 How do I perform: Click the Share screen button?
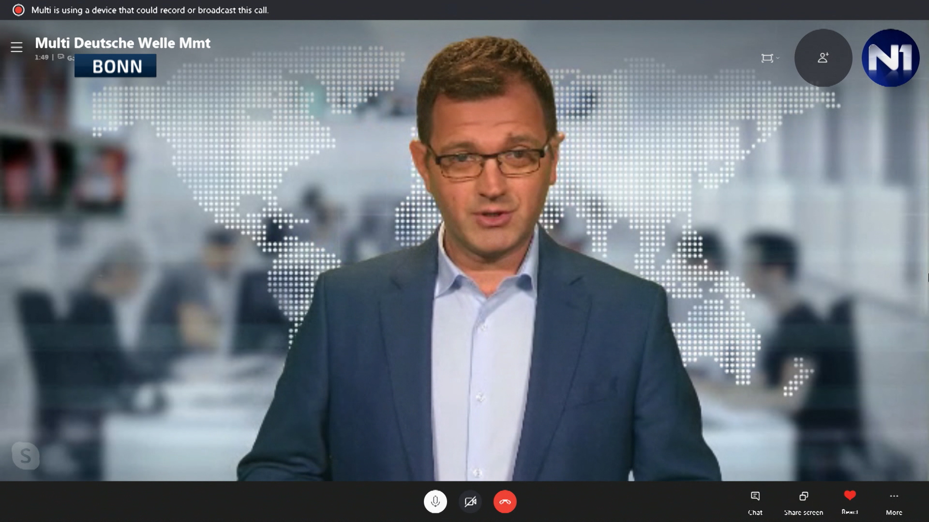click(x=803, y=503)
